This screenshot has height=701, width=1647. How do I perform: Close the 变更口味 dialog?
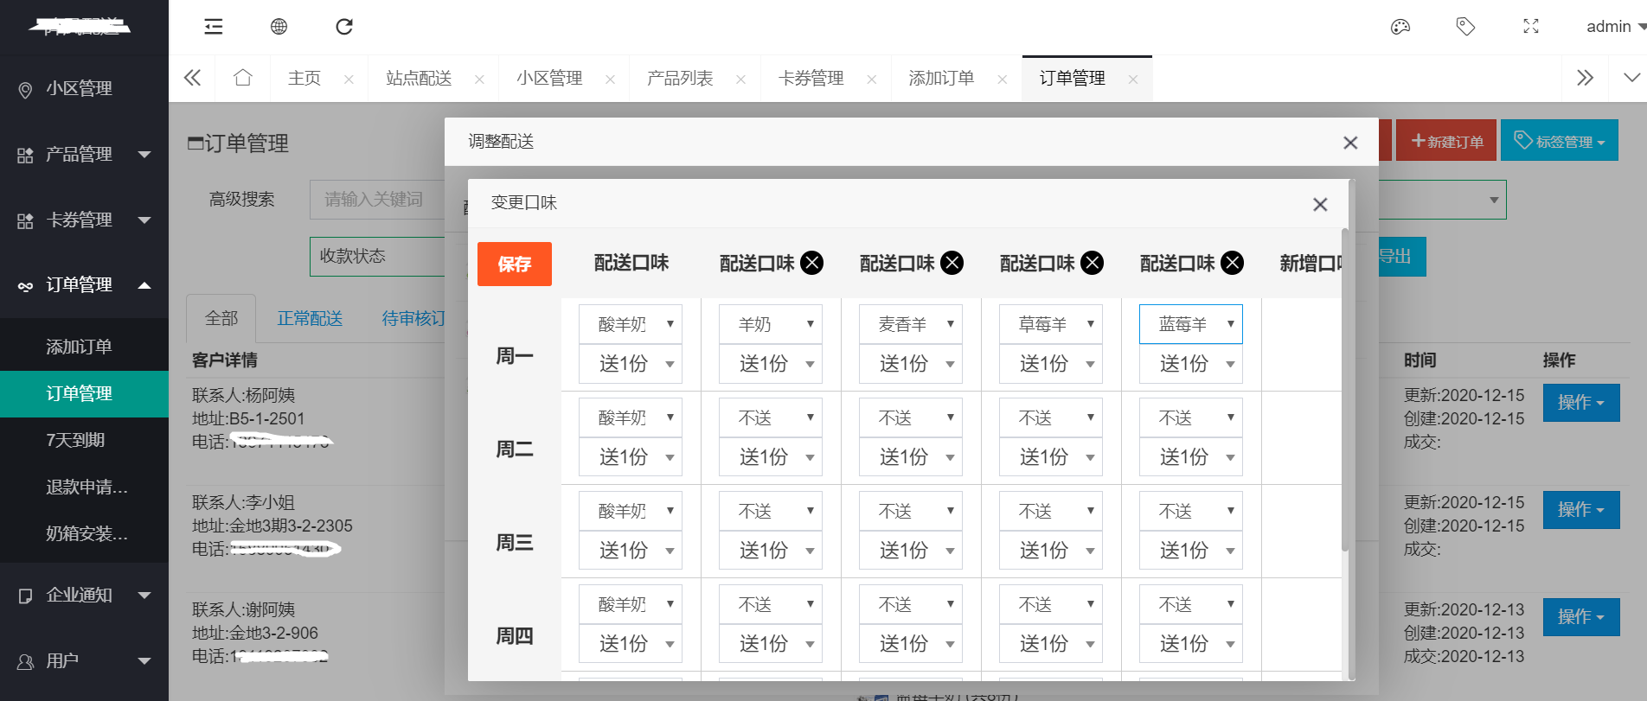tap(1320, 205)
